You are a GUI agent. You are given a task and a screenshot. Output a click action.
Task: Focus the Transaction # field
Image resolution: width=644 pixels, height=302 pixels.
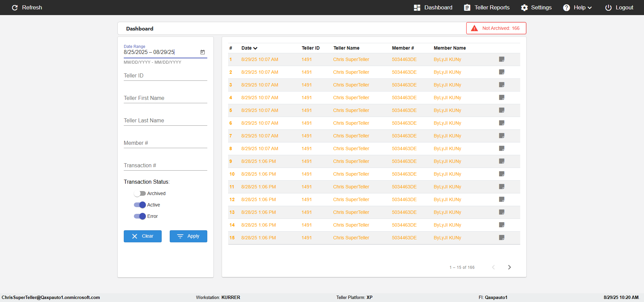165,166
